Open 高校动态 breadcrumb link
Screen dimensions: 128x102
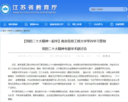tap(27, 31)
